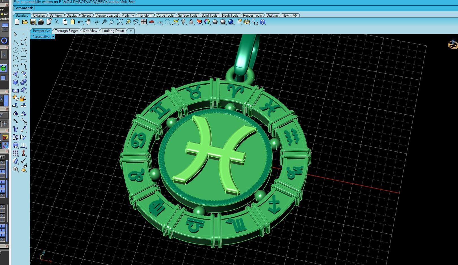Open the Mesh Tools toolbar tab
Screen dimensions: 458x265
[x=230, y=16]
